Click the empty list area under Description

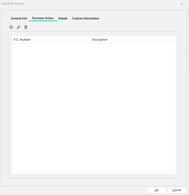pyautogui.click(x=133, y=103)
